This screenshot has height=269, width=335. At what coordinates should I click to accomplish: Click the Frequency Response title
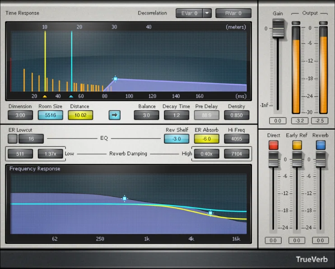pyautogui.click(x=35, y=169)
